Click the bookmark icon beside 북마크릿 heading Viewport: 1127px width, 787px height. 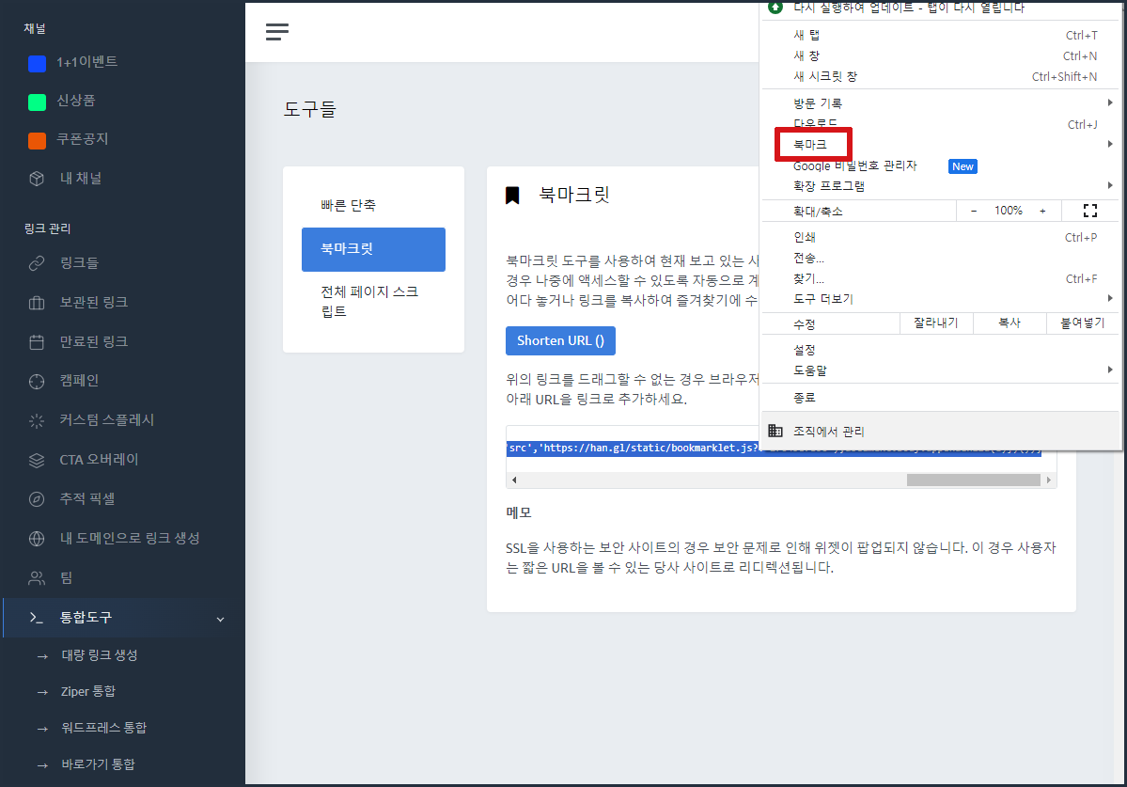pyautogui.click(x=512, y=196)
